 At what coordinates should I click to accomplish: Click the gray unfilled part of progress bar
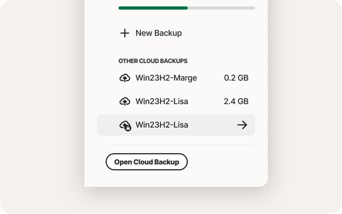[222, 8]
